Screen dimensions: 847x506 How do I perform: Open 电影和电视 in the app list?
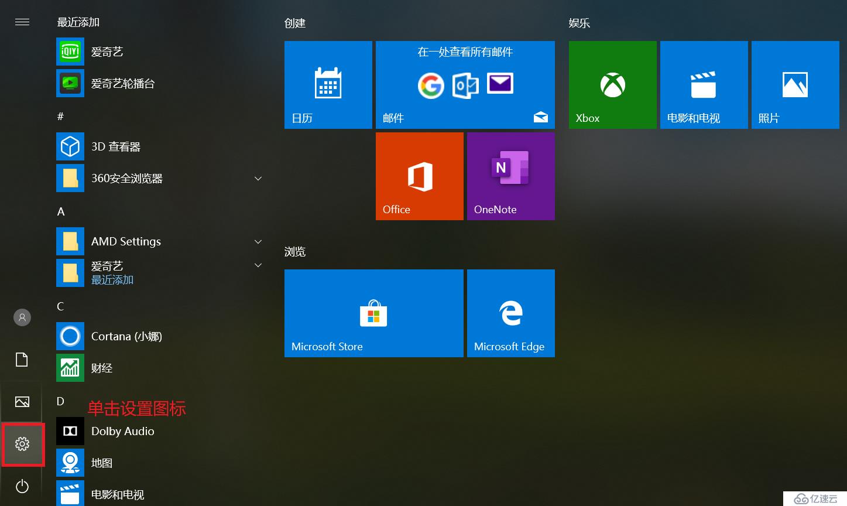[160, 494]
